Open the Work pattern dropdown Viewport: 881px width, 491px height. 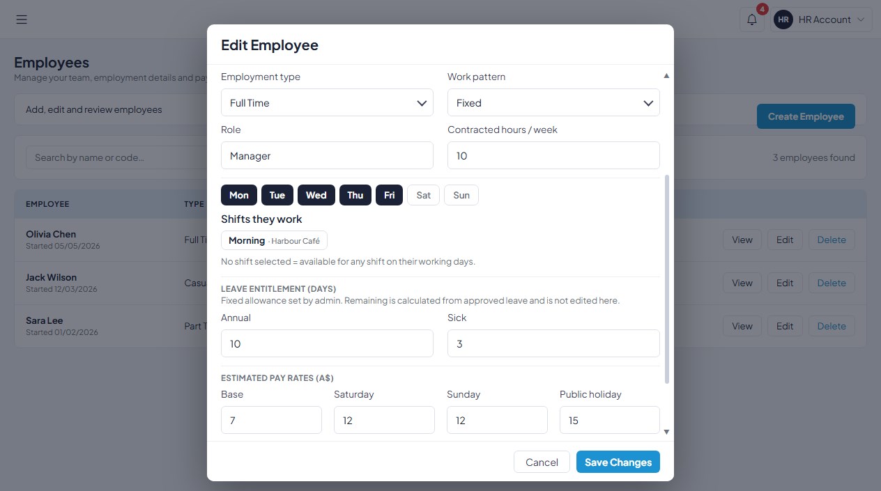[x=553, y=102]
